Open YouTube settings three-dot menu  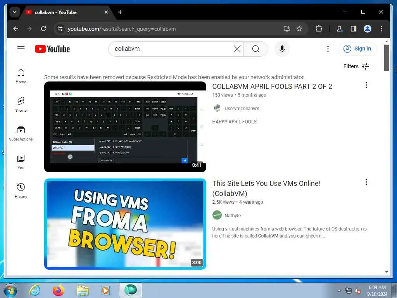click(328, 49)
